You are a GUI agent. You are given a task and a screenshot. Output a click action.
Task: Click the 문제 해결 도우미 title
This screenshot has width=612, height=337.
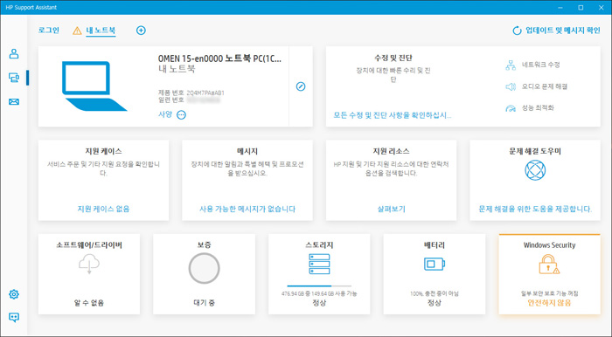pos(535,151)
